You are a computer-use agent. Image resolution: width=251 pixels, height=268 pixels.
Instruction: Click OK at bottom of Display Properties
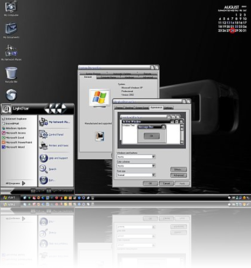click(150, 184)
